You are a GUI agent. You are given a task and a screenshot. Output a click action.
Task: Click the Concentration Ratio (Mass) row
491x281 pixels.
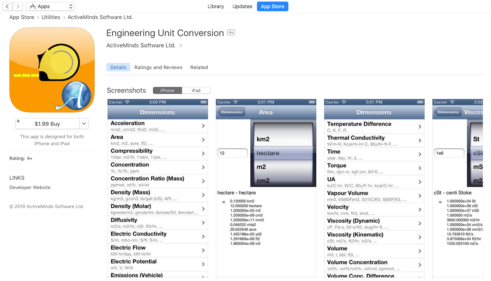pyautogui.click(x=158, y=181)
